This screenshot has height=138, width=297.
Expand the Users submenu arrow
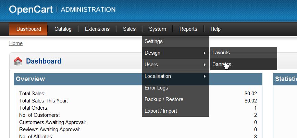[205, 65]
